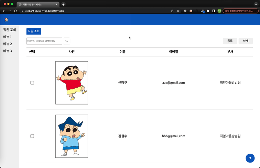Click the email bbb@gmail.com
The height and width of the screenshot is (168, 260).
(173, 136)
